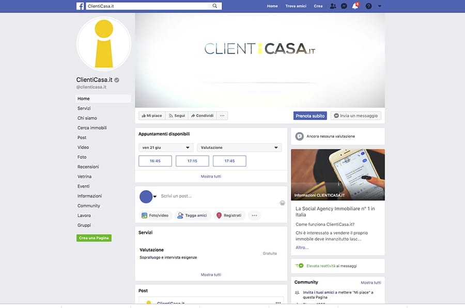Click the Tagga amici button
Screen dimensions: 465x308
192,216
